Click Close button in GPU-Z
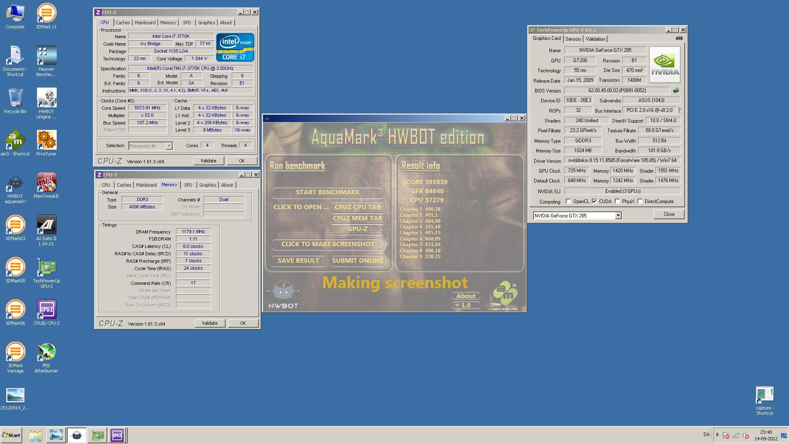This screenshot has width=789, height=444. (669, 214)
